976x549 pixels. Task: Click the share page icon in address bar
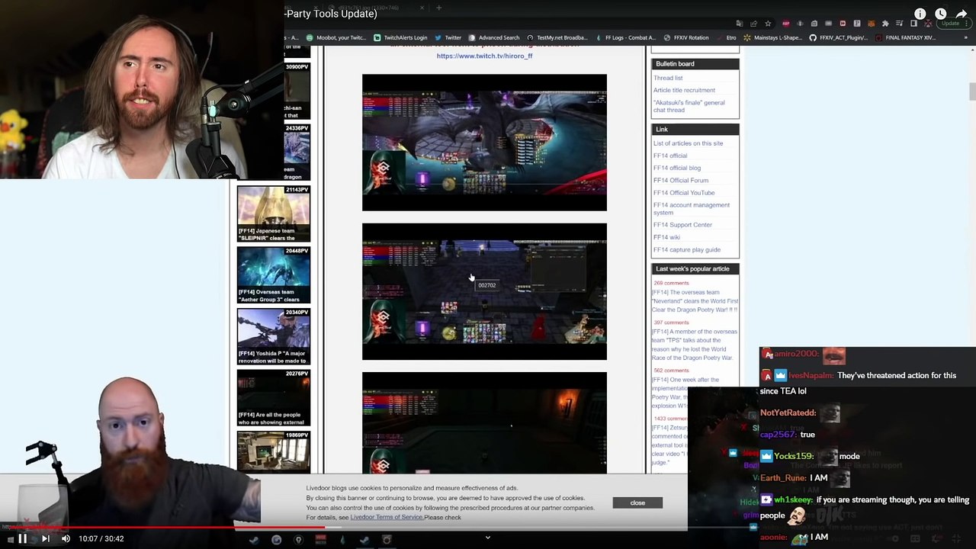coord(753,24)
